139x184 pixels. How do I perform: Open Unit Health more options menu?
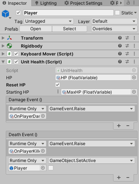tap(134, 62)
